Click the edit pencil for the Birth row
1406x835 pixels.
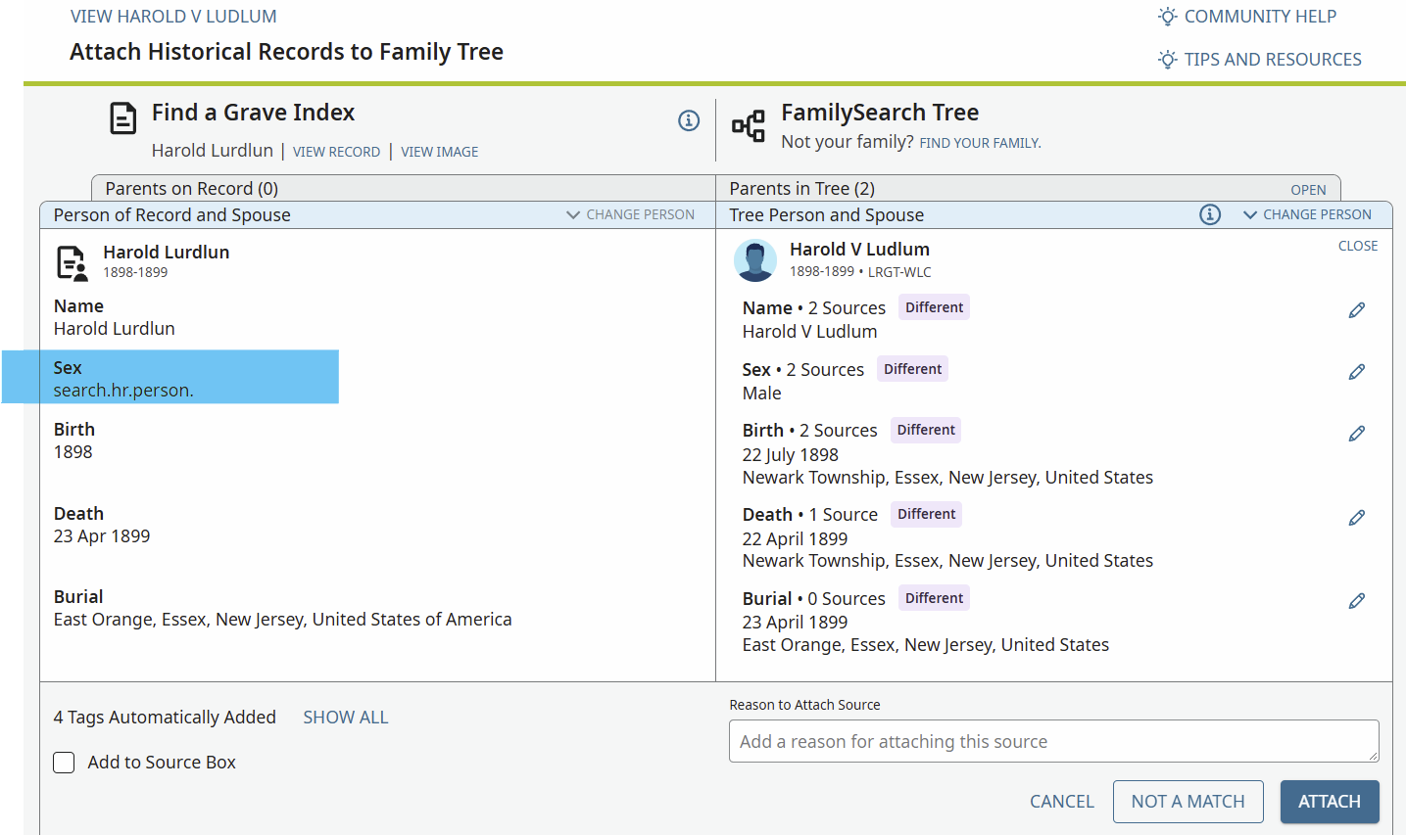coord(1356,434)
